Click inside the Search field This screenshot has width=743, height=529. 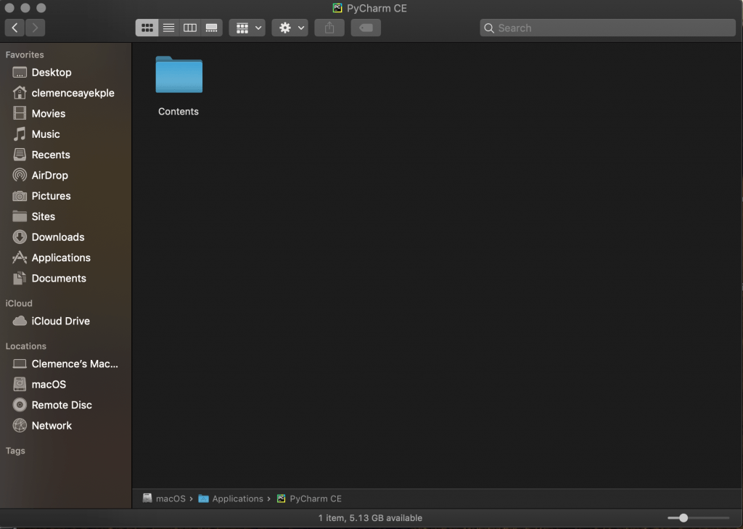(607, 27)
